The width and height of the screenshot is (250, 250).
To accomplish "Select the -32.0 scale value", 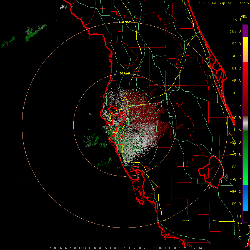I will [235, 142].
